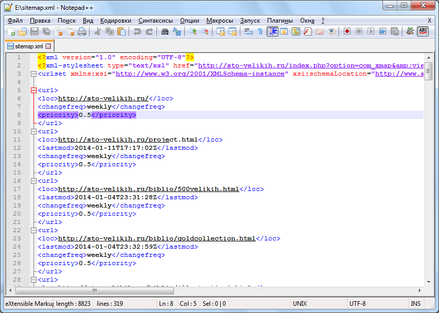Screen dimensions: 439x313
Task: Toggle the ABC spell check button
Action: coord(423,32)
